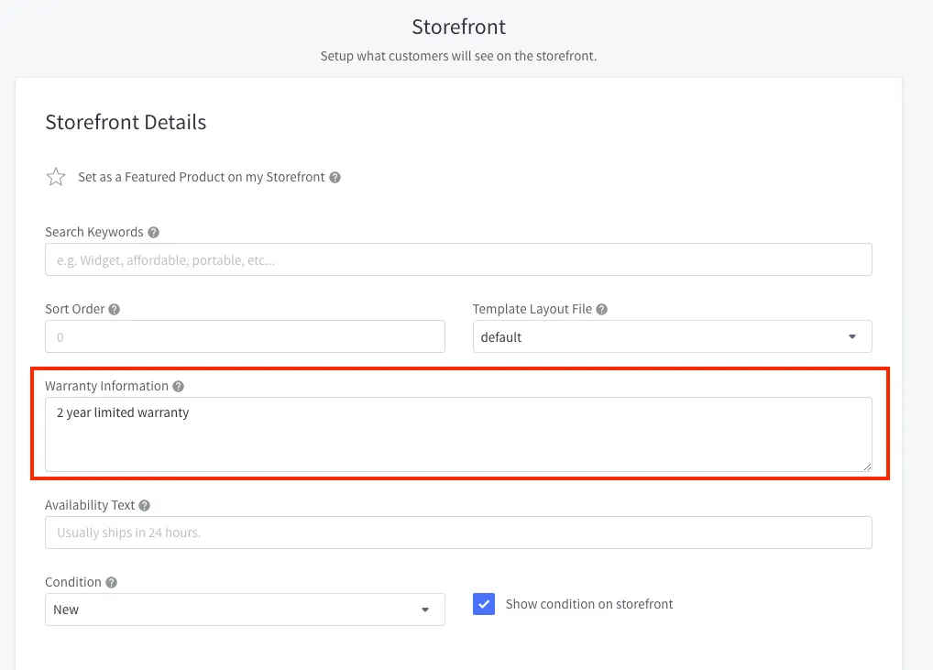
Task: Click the Template Layout File help icon
Action: [602, 310]
